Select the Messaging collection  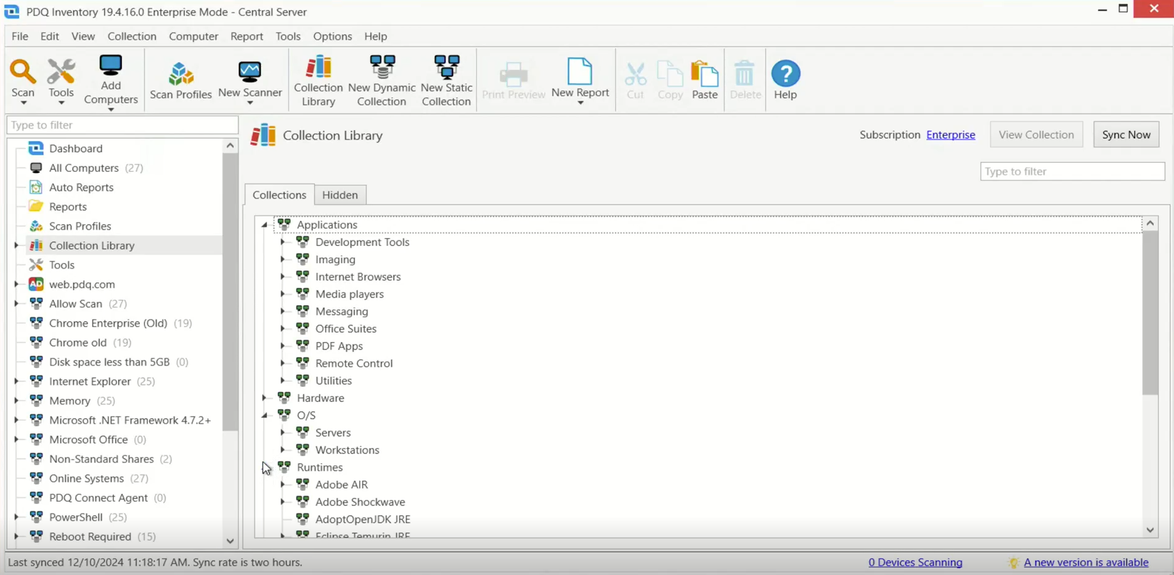341,312
